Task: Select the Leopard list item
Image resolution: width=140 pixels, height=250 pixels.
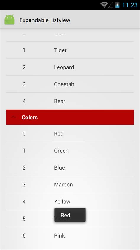Action: coord(70,67)
